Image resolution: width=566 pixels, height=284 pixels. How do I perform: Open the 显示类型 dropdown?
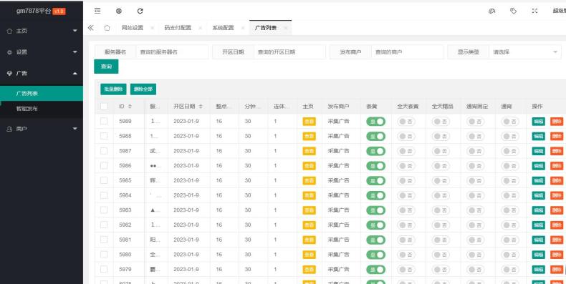[525, 52]
